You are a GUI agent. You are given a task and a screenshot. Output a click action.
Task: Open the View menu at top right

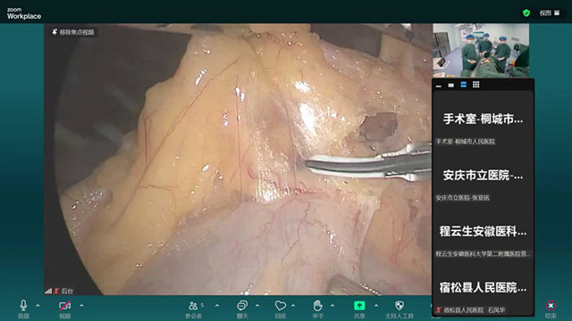(550, 13)
